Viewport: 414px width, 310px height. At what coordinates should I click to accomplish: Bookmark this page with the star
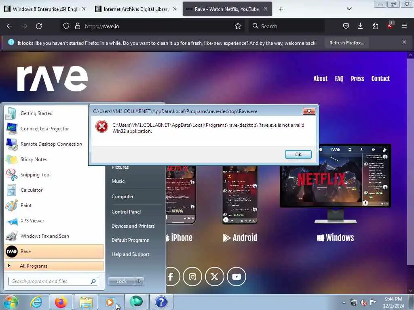238,26
